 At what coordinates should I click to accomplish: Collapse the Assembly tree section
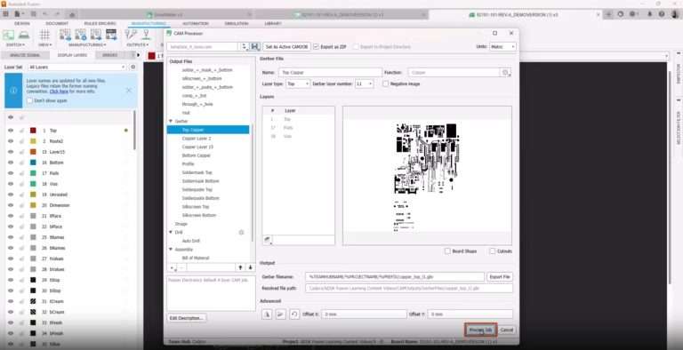click(x=171, y=250)
